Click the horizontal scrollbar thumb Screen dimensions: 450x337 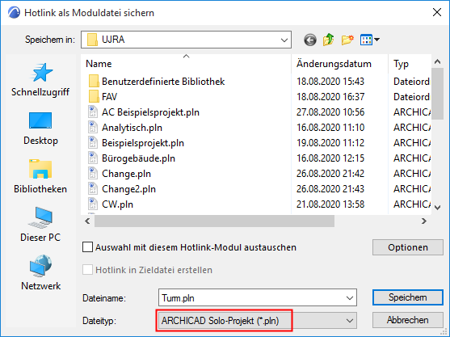pyautogui.click(x=214, y=221)
